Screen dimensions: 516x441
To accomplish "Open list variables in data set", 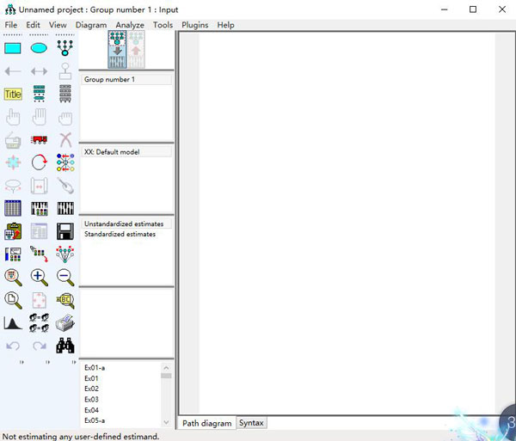I will (x=65, y=94).
